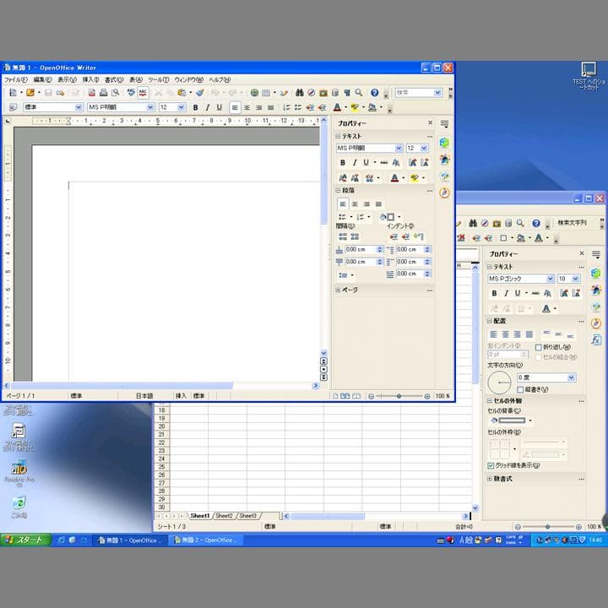Click the Help question mark icon in Writer

[375, 93]
